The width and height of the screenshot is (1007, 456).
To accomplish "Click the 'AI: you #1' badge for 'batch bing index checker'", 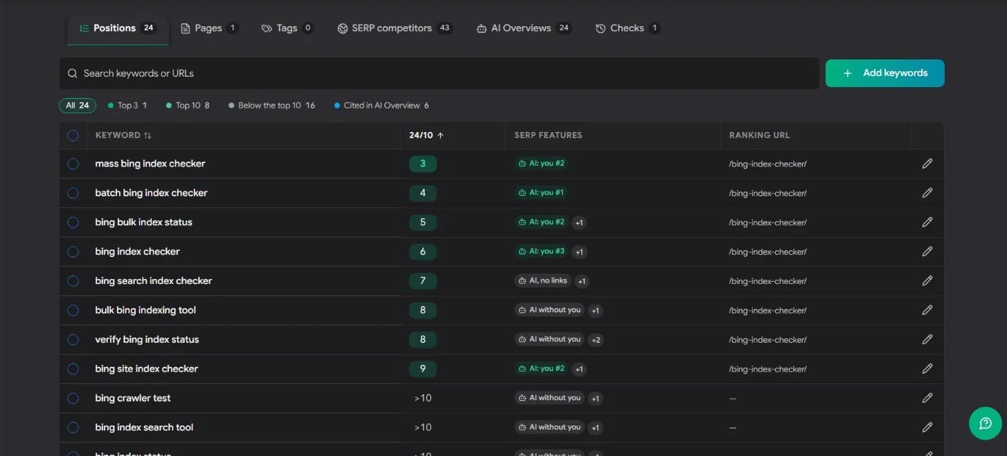I will (x=541, y=193).
